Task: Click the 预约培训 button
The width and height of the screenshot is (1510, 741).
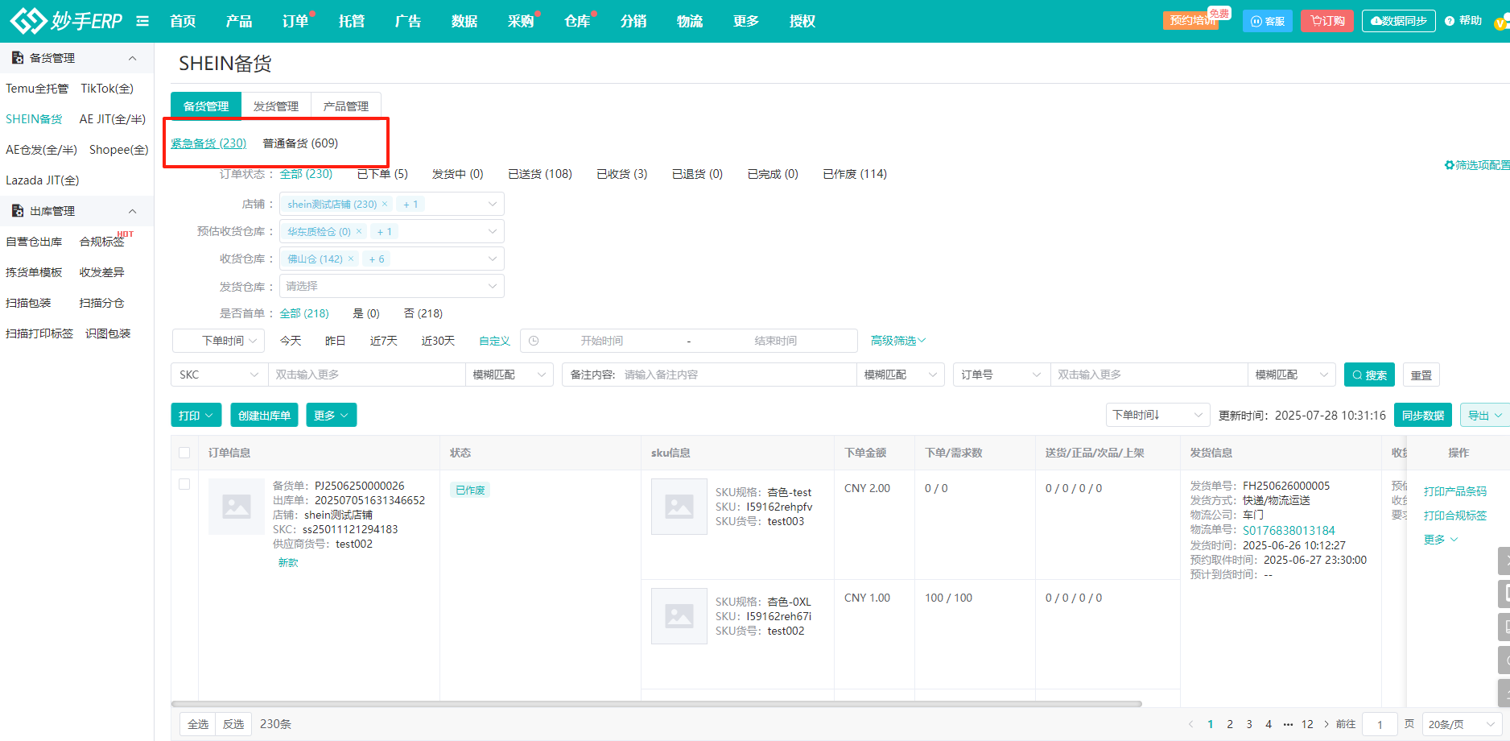Action: click(1190, 21)
